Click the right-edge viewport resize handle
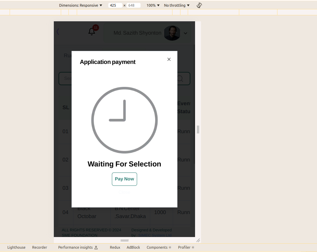The image size is (317, 252). pos(198,129)
